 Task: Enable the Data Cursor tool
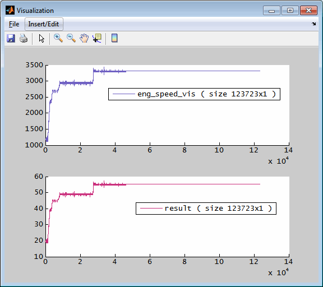97,39
